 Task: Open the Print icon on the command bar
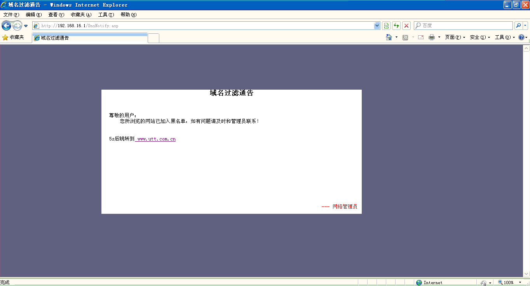coord(432,37)
